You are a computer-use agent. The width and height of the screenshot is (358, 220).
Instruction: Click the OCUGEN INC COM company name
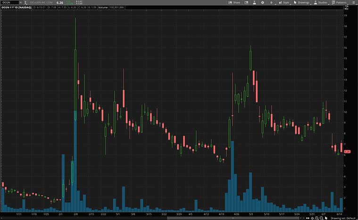pyautogui.click(x=41, y=2)
